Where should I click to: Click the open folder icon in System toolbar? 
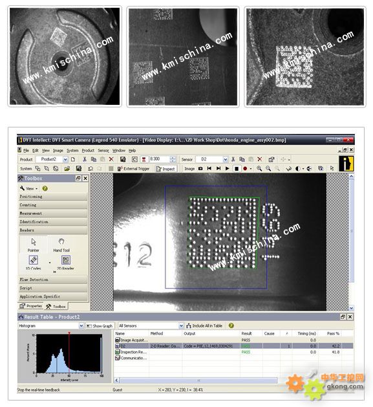coord(67,168)
